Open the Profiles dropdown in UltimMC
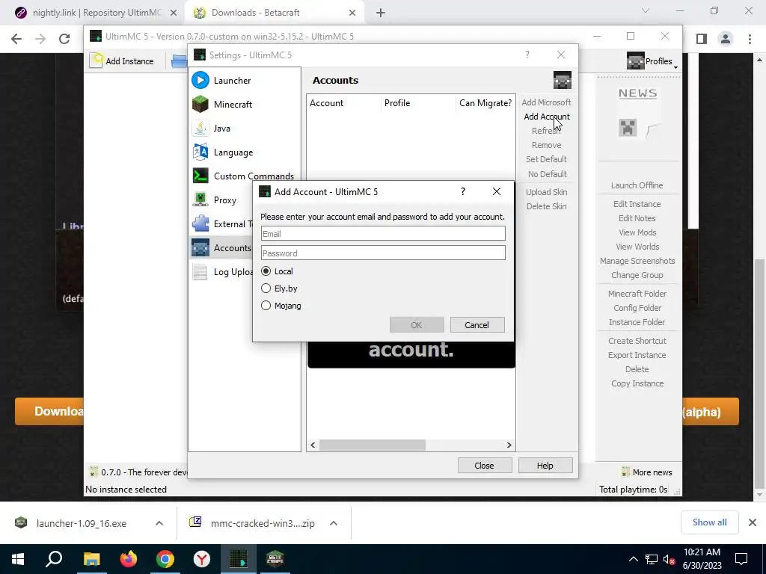Image resolution: width=766 pixels, height=574 pixels. 652,61
